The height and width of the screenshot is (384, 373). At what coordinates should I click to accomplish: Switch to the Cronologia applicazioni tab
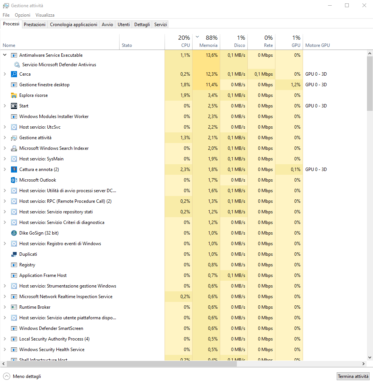pyautogui.click(x=73, y=25)
